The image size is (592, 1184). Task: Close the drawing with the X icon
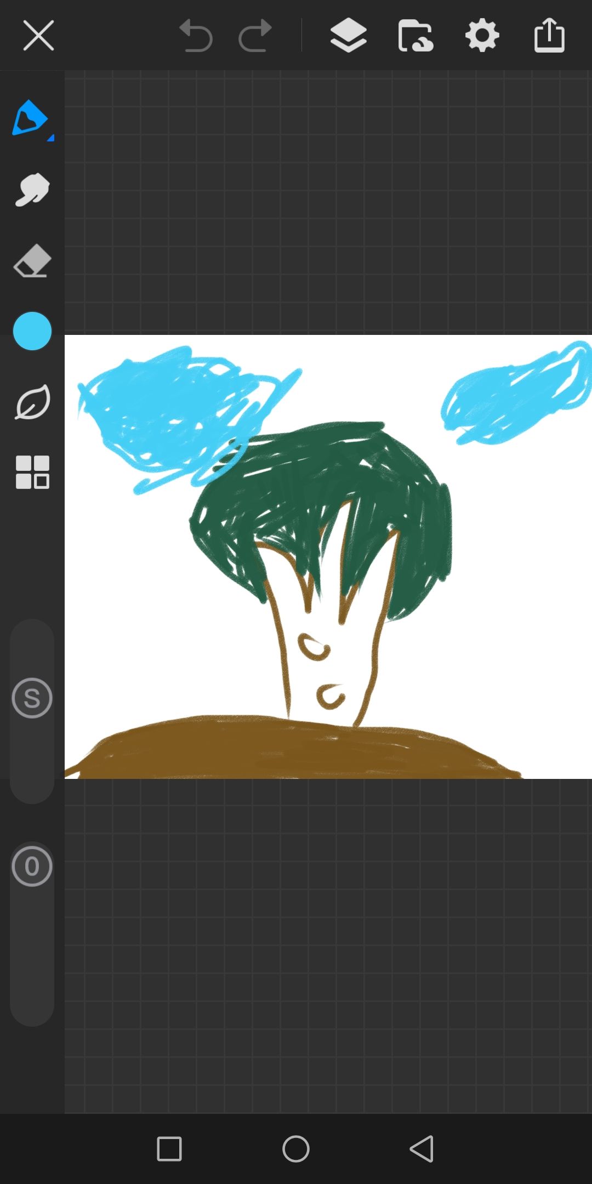tap(38, 36)
